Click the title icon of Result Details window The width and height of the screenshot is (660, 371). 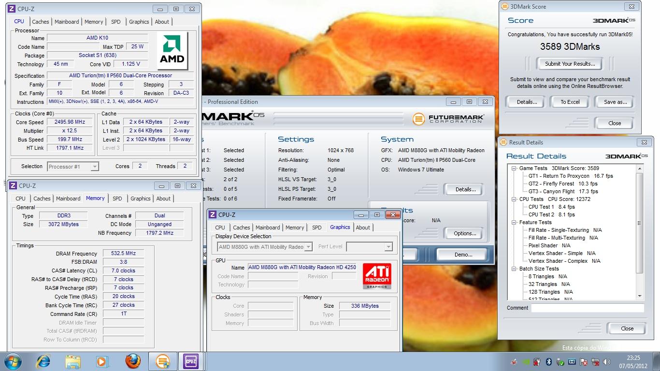[x=503, y=143]
